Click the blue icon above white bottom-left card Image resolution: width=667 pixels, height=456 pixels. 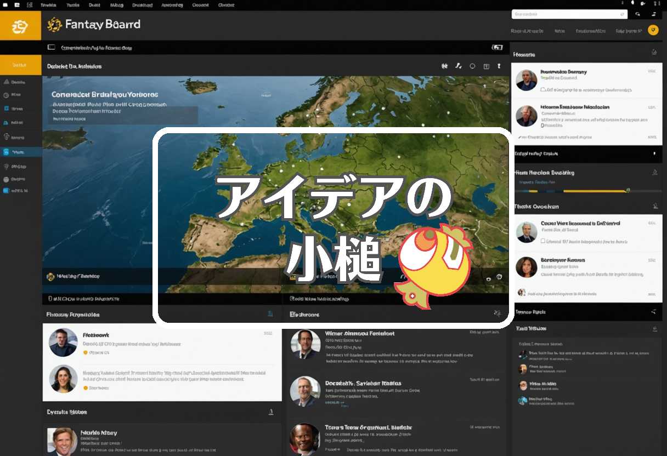pyautogui.click(x=270, y=314)
